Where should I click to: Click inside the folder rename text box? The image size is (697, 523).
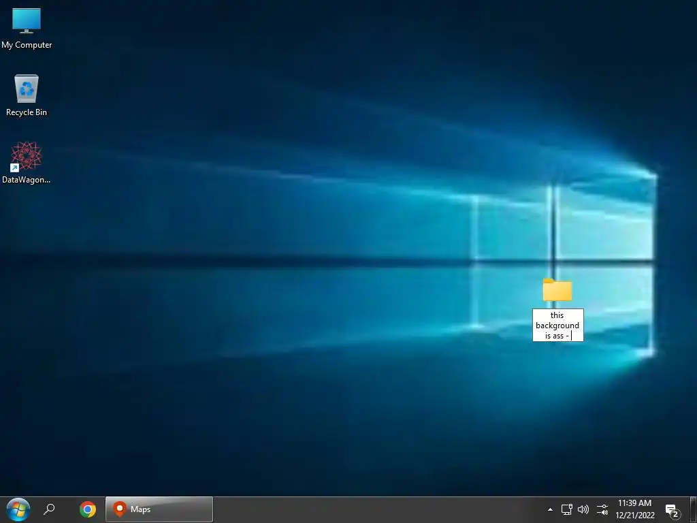click(558, 325)
